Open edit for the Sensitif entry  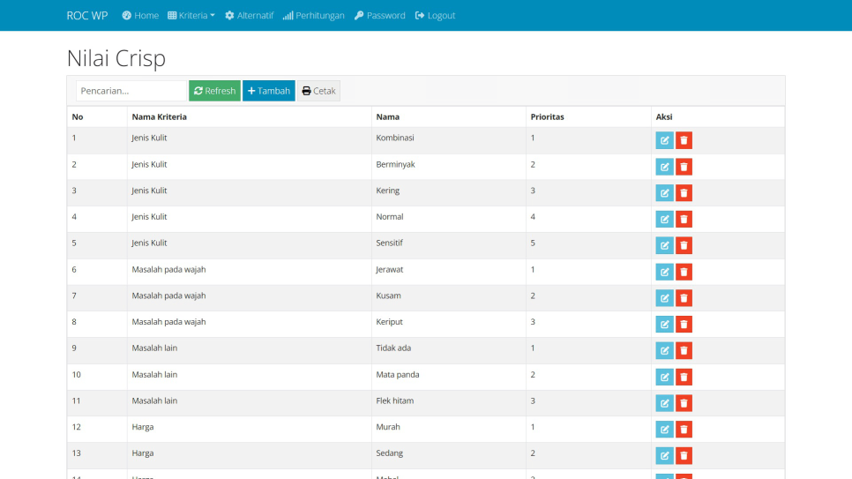[x=664, y=245]
